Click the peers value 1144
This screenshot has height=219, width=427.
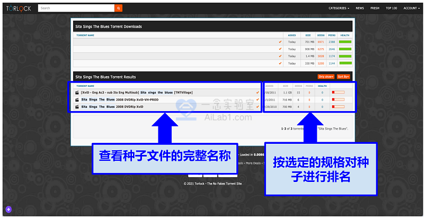(332, 63)
